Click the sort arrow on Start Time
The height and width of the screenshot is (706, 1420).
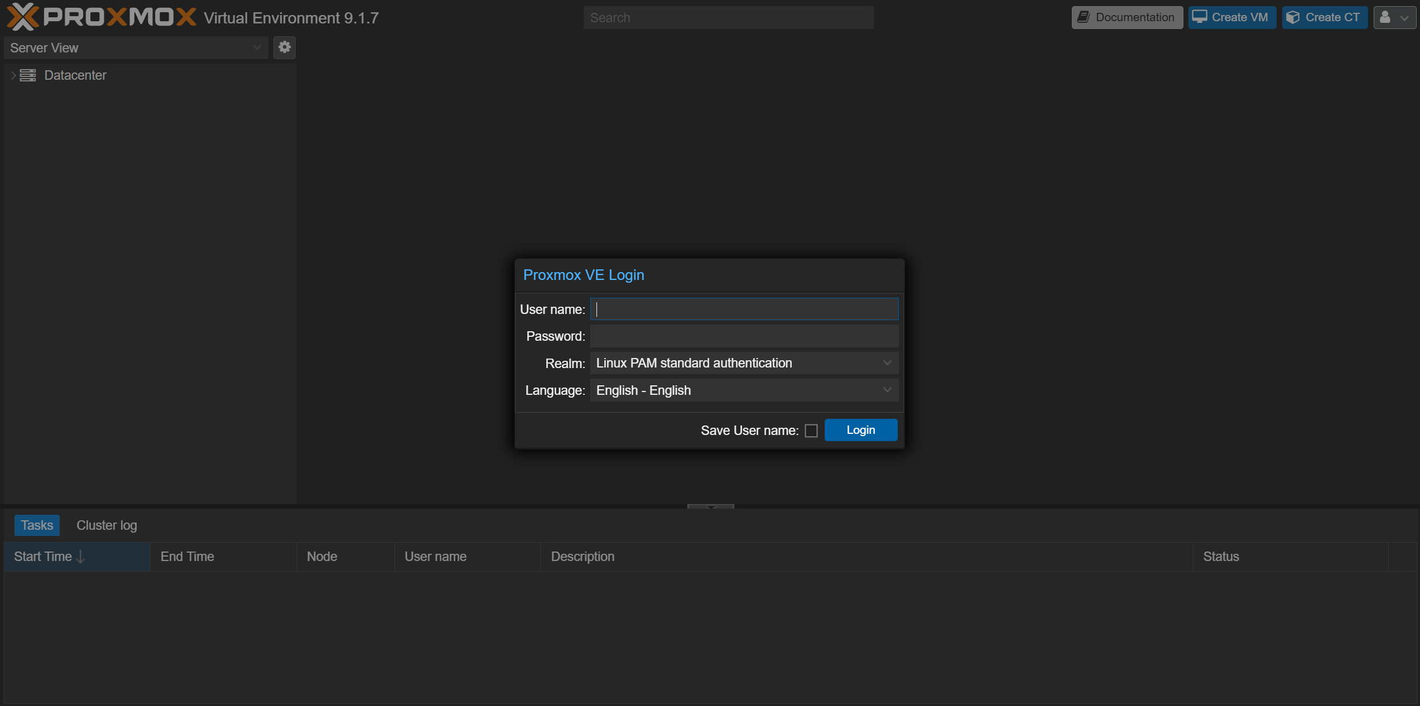[x=81, y=557]
